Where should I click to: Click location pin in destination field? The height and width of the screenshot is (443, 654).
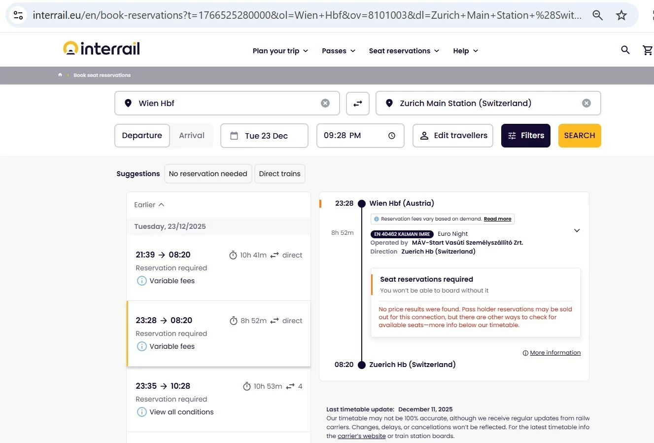tap(389, 103)
